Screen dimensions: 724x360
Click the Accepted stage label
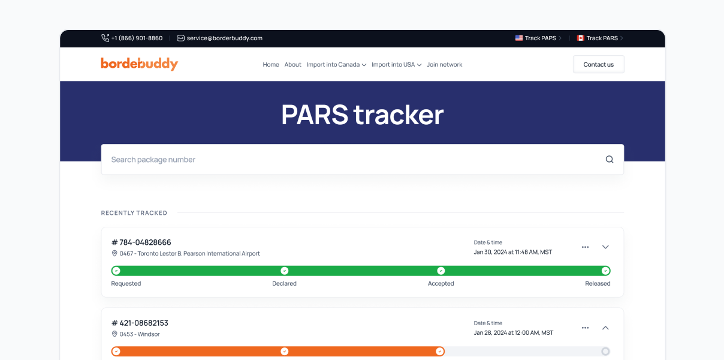pyautogui.click(x=441, y=284)
